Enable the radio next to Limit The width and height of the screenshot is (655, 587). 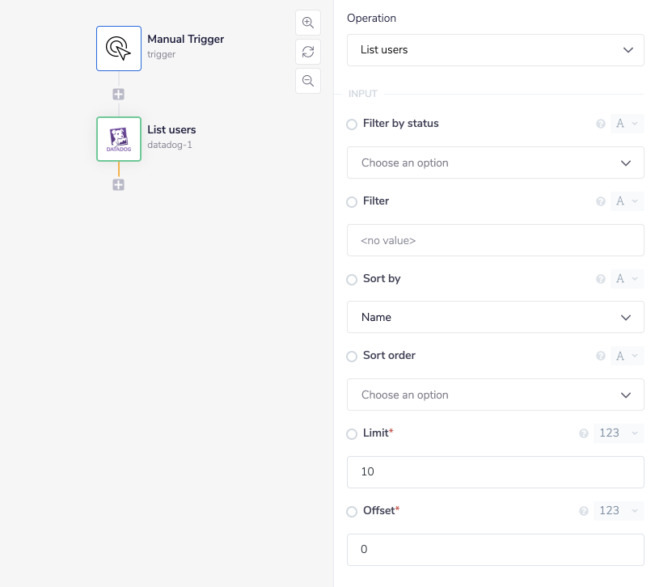point(352,433)
